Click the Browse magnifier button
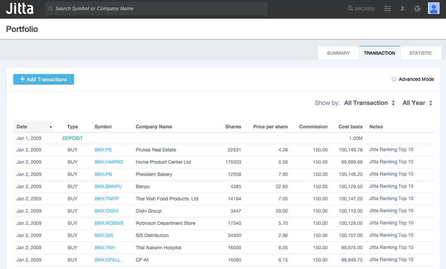 coord(361,8)
